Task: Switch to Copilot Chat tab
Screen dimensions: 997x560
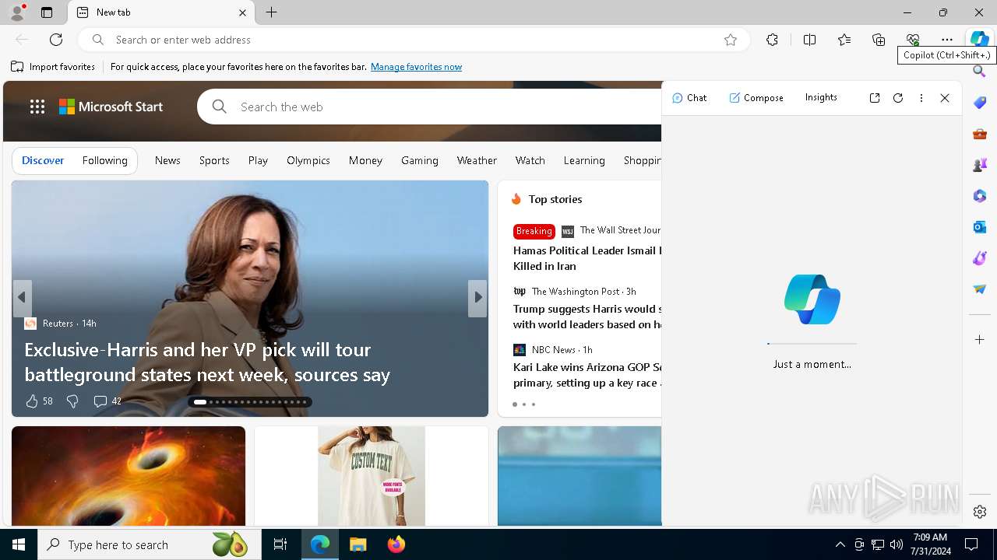Action: [x=689, y=98]
